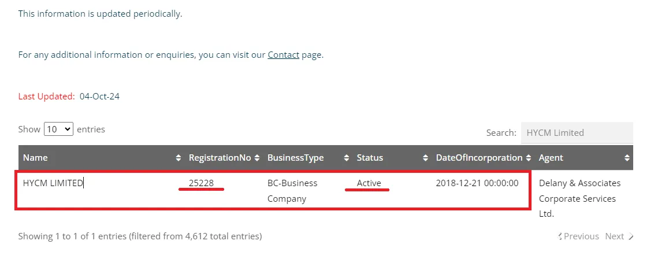Click the Agent column header text
Viewport: 654px width, 274px height.
[x=551, y=158]
